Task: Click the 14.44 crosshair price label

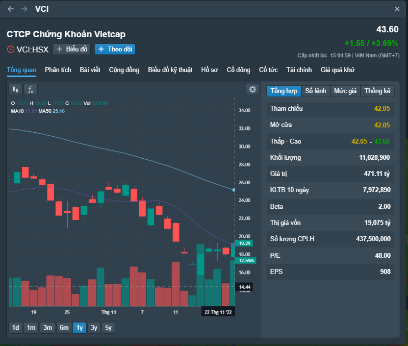Action: (x=245, y=287)
